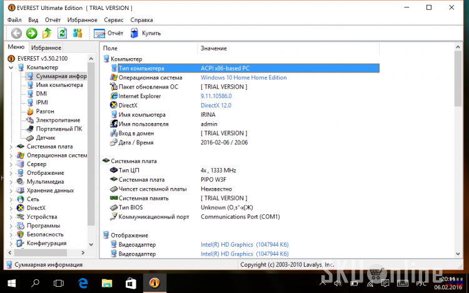Viewport: 469px width, 293px height.
Task: Click the tree vertical scroll down arrow
Action: click(x=91, y=244)
